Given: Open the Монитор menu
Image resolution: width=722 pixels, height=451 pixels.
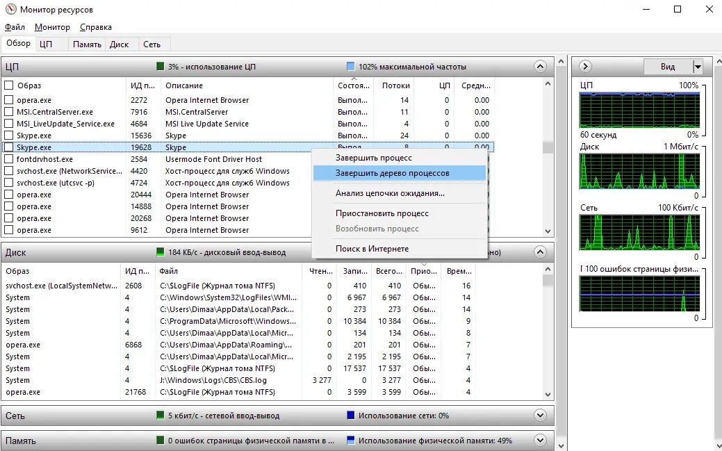Looking at the screenshot, I should click(x=51, y=26).
